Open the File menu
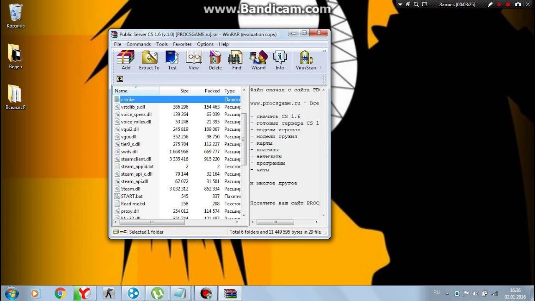This screenshot has width=535, height=301. click(x=117, y=44)
